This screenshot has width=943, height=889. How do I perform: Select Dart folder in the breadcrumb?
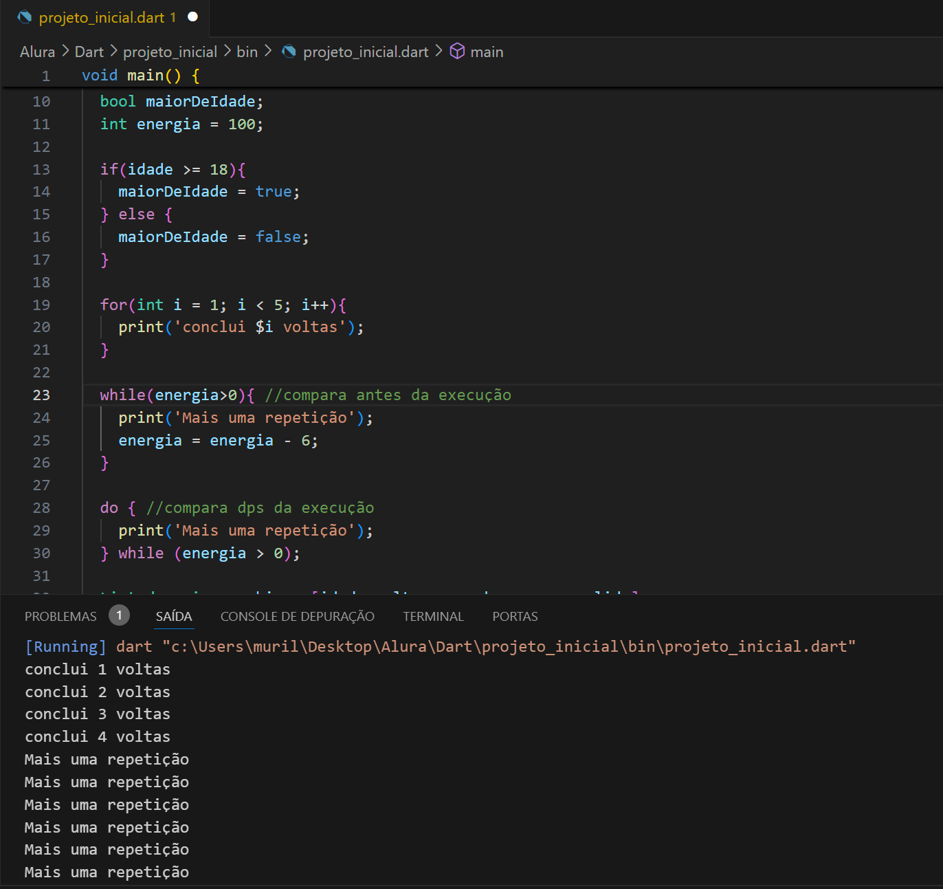point(89,52)
